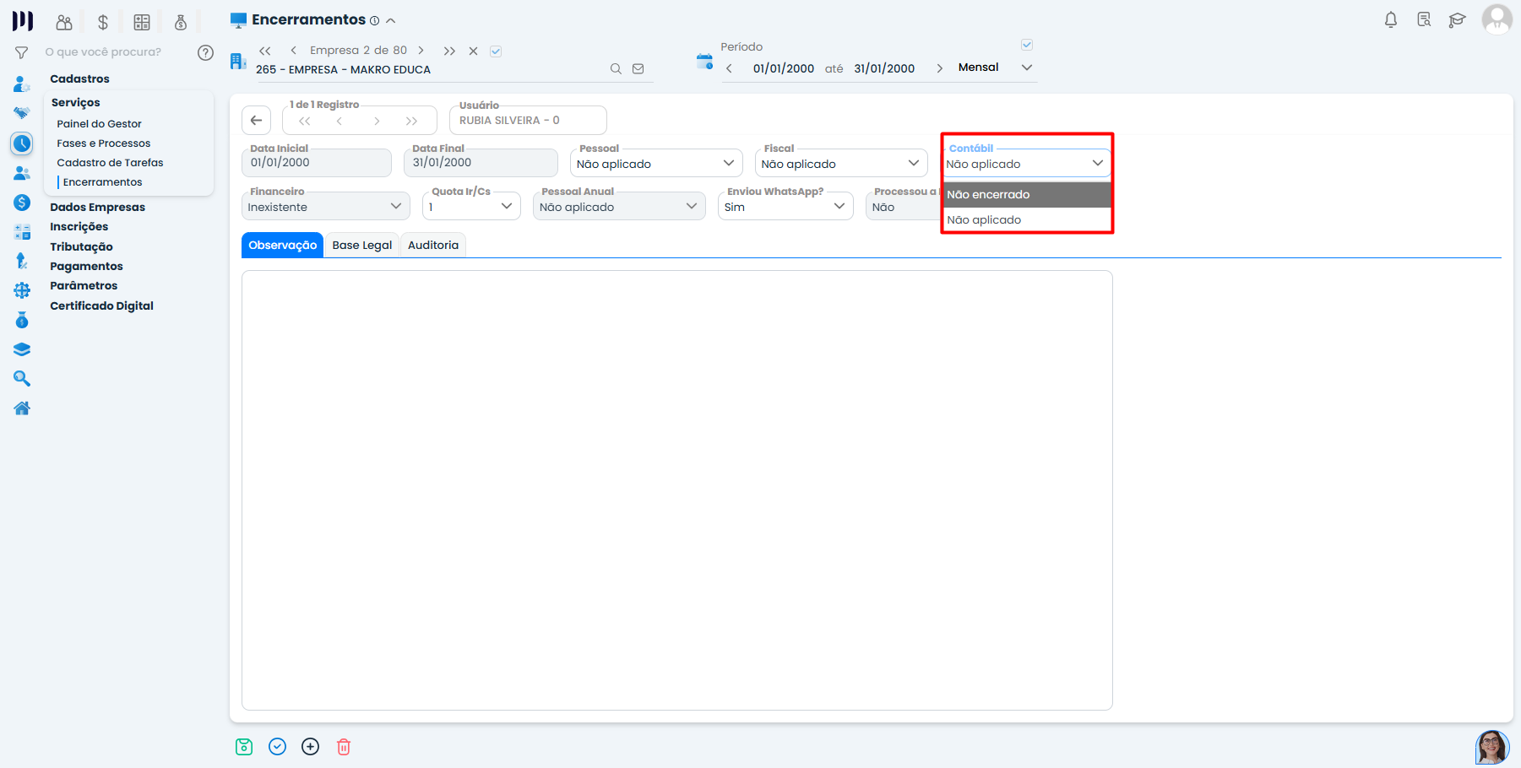
Task: Click the red trash delete icon
Action: (x=344, y=747)
